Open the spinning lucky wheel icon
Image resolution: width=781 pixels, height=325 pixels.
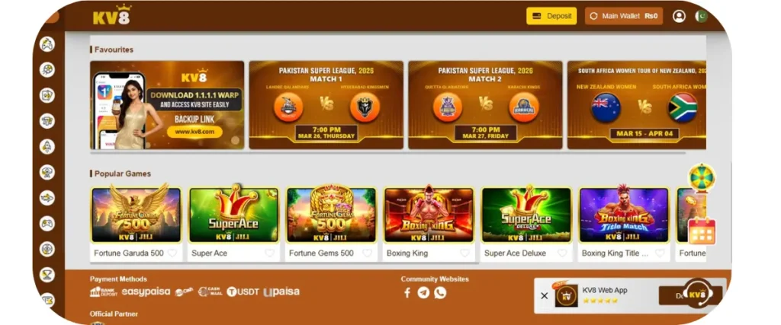click(x=702, y=178)
